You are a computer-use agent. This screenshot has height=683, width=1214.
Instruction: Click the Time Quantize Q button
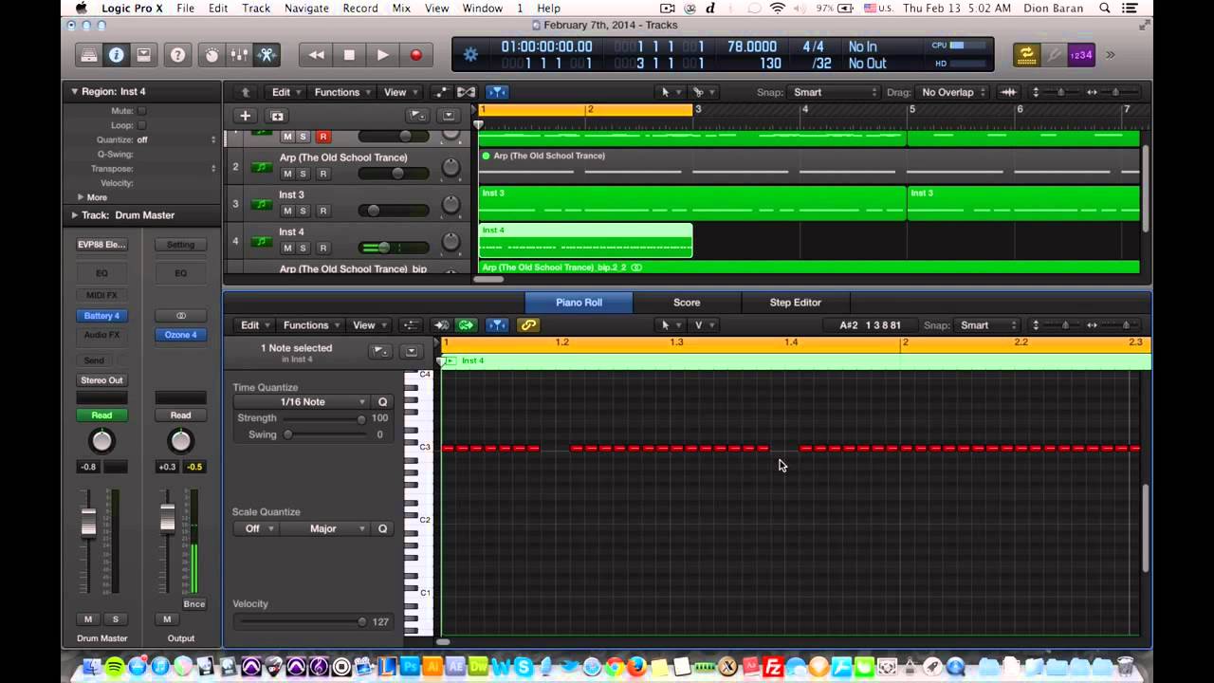383,402
